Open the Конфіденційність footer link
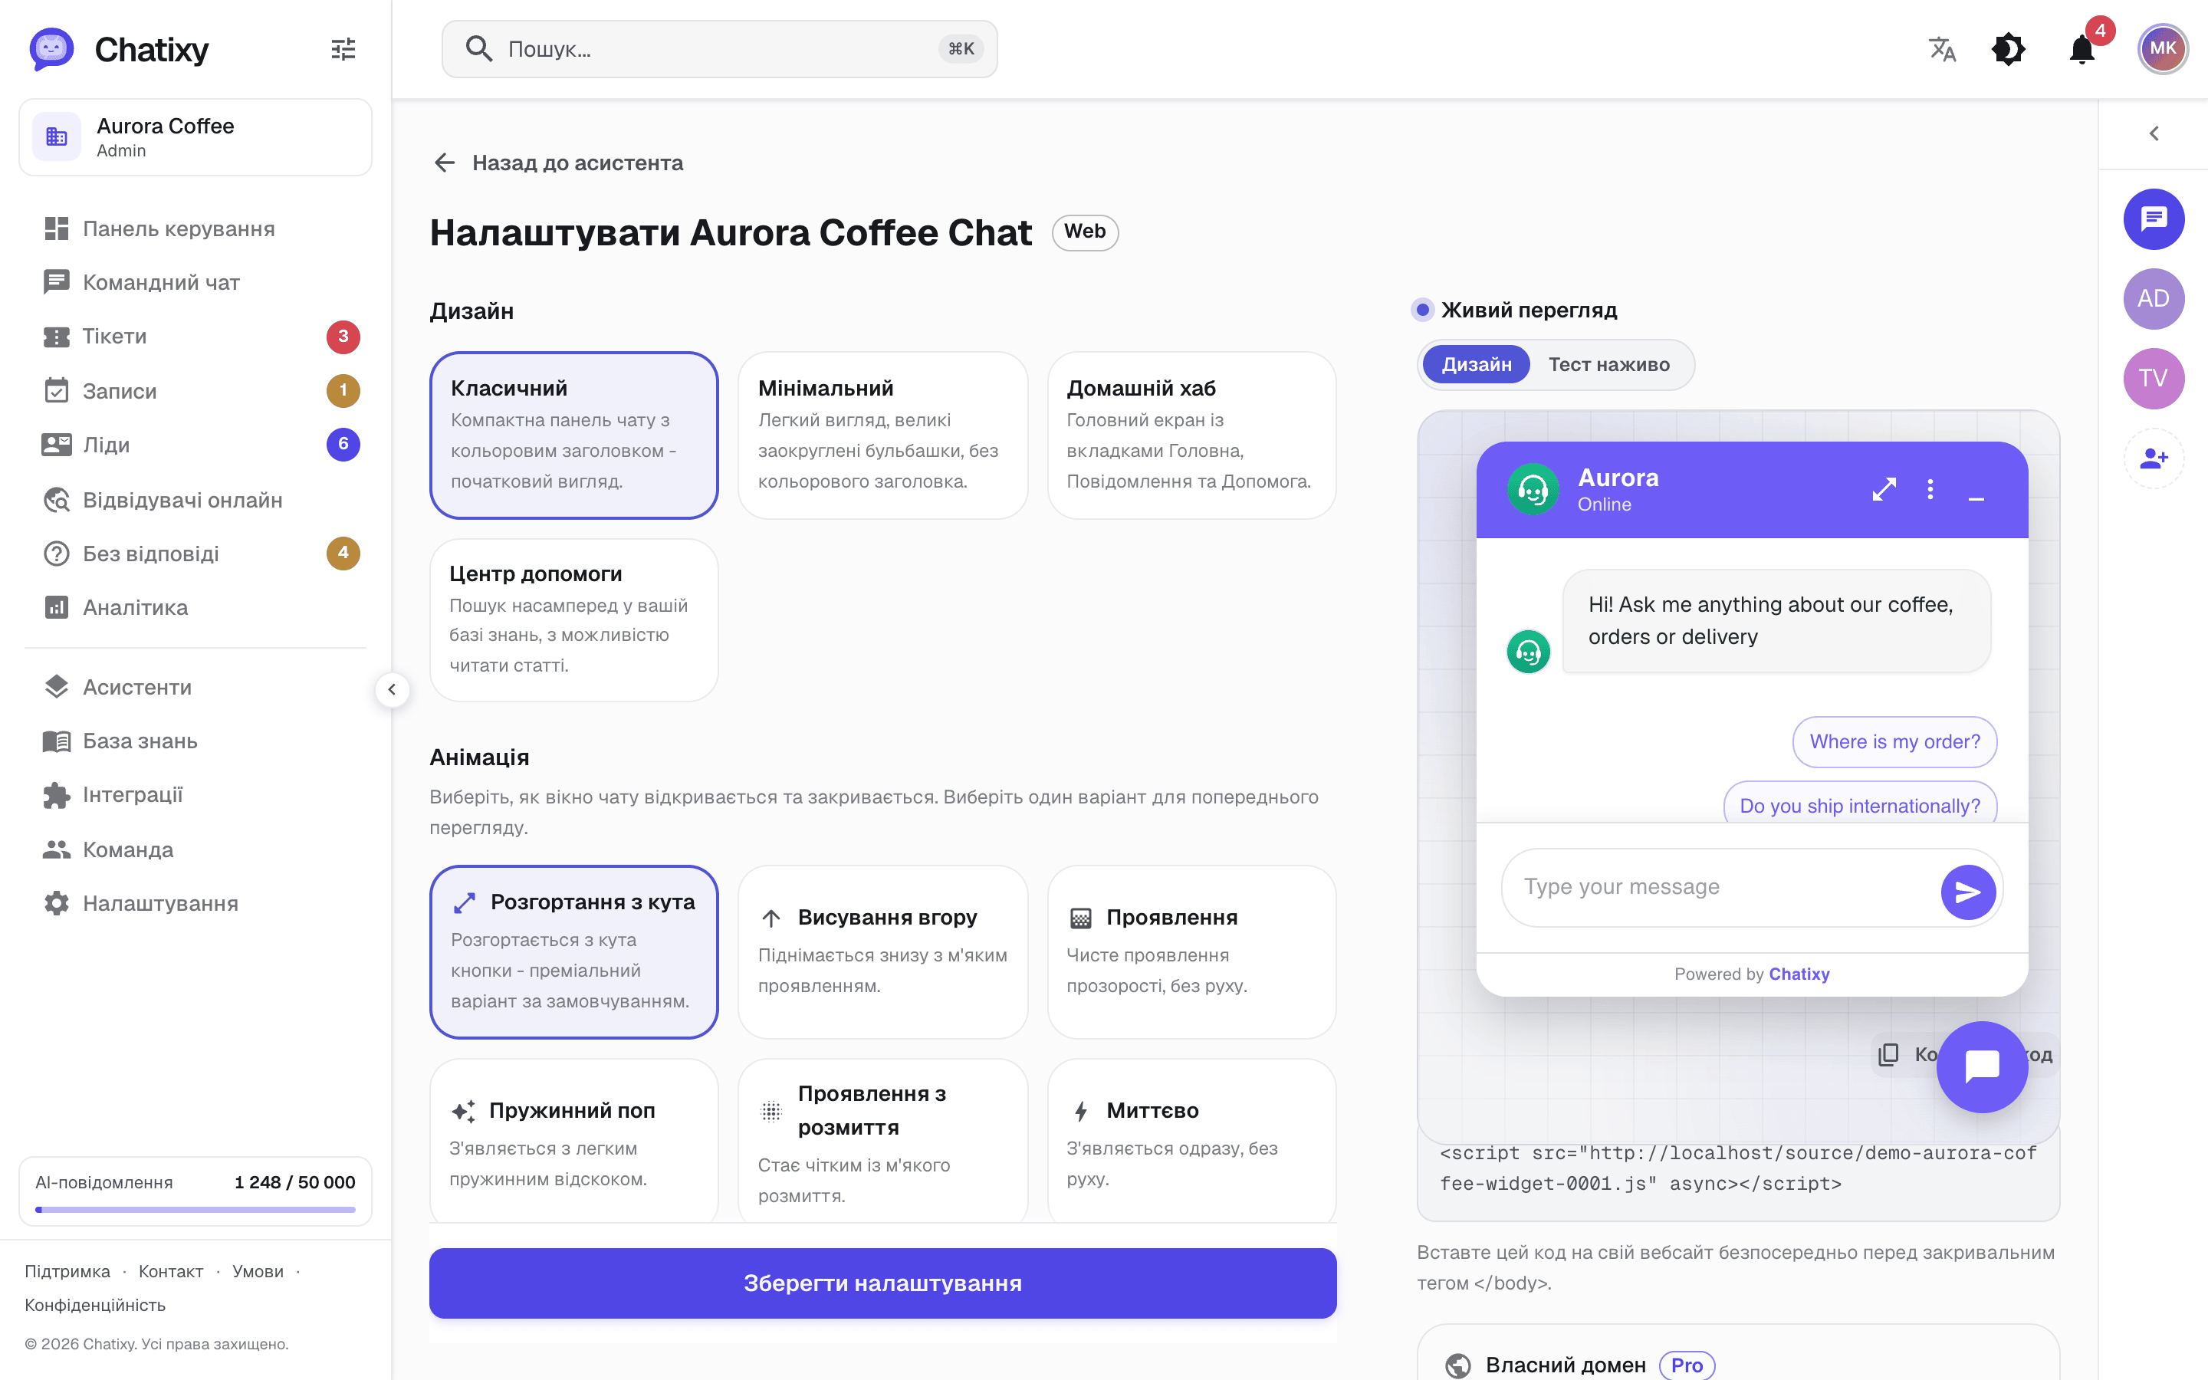This screenshot has height=1380, width=2208. (95, 1305)
